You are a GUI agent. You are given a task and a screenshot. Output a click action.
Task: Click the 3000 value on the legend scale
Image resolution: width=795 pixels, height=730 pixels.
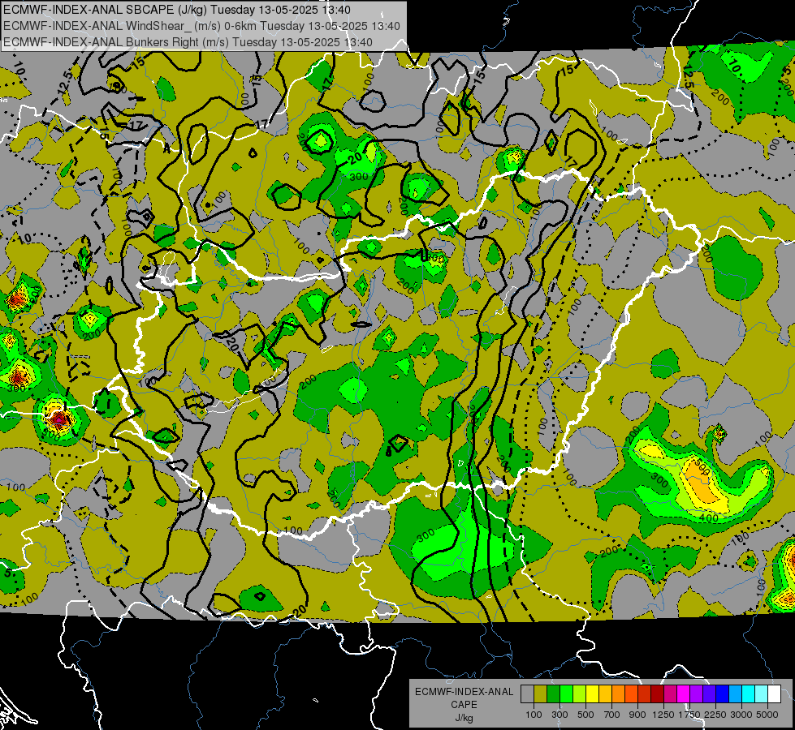[x=741, y=715]
